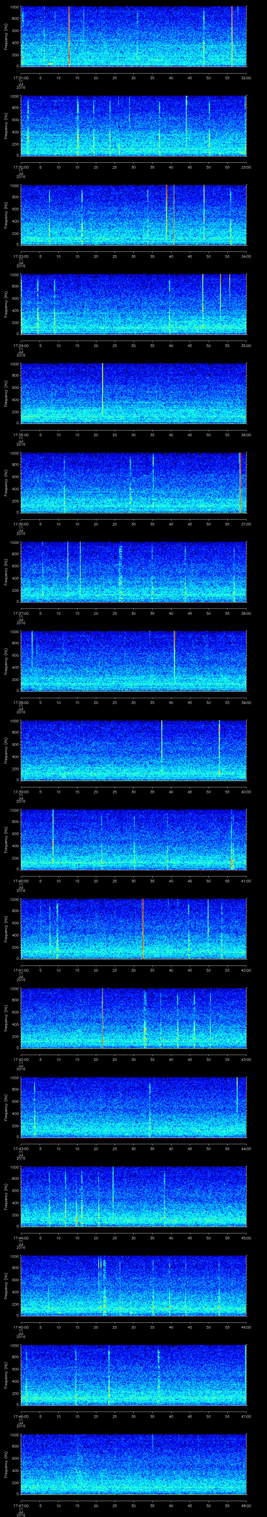Click the 17:39:00 start time label
This screenshot has height=1517, width=267.
click(x=21, y=791)
